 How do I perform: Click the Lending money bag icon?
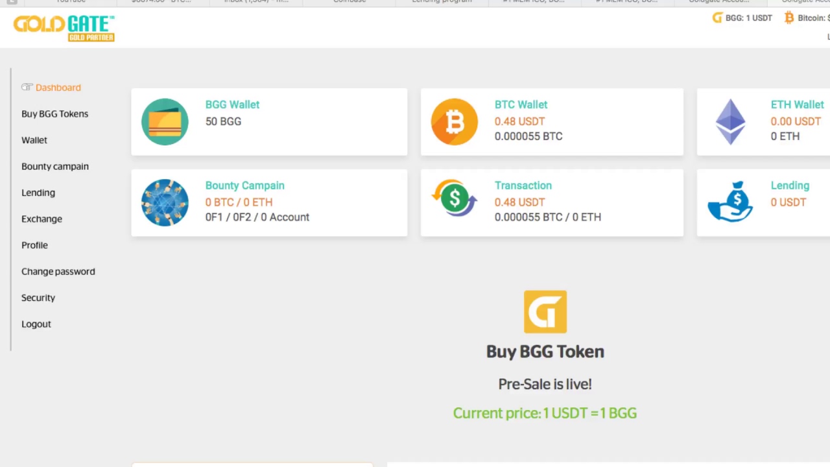point(730,202)
